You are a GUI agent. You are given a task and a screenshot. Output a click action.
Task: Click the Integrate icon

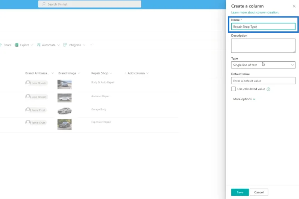coord(65,45)
